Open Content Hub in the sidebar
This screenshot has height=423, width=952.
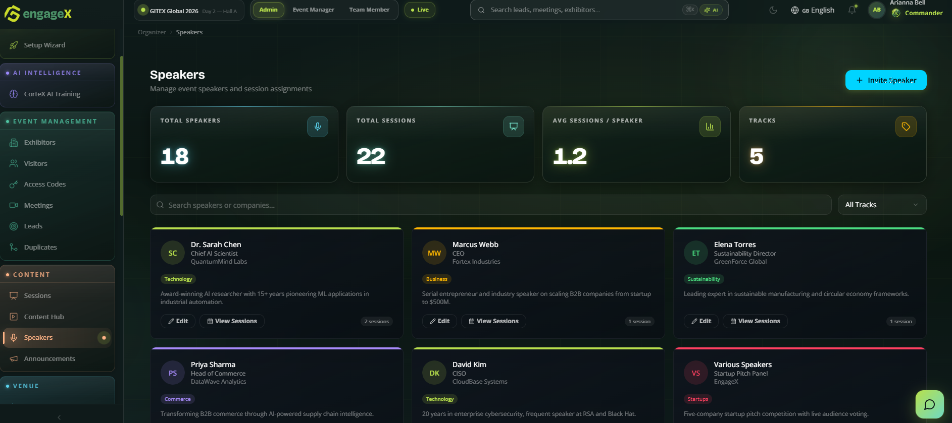(58, 317)
